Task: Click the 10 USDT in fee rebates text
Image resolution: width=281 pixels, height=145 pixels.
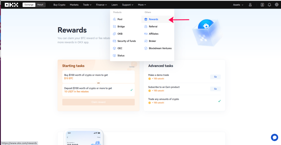Action: point(76,92)
